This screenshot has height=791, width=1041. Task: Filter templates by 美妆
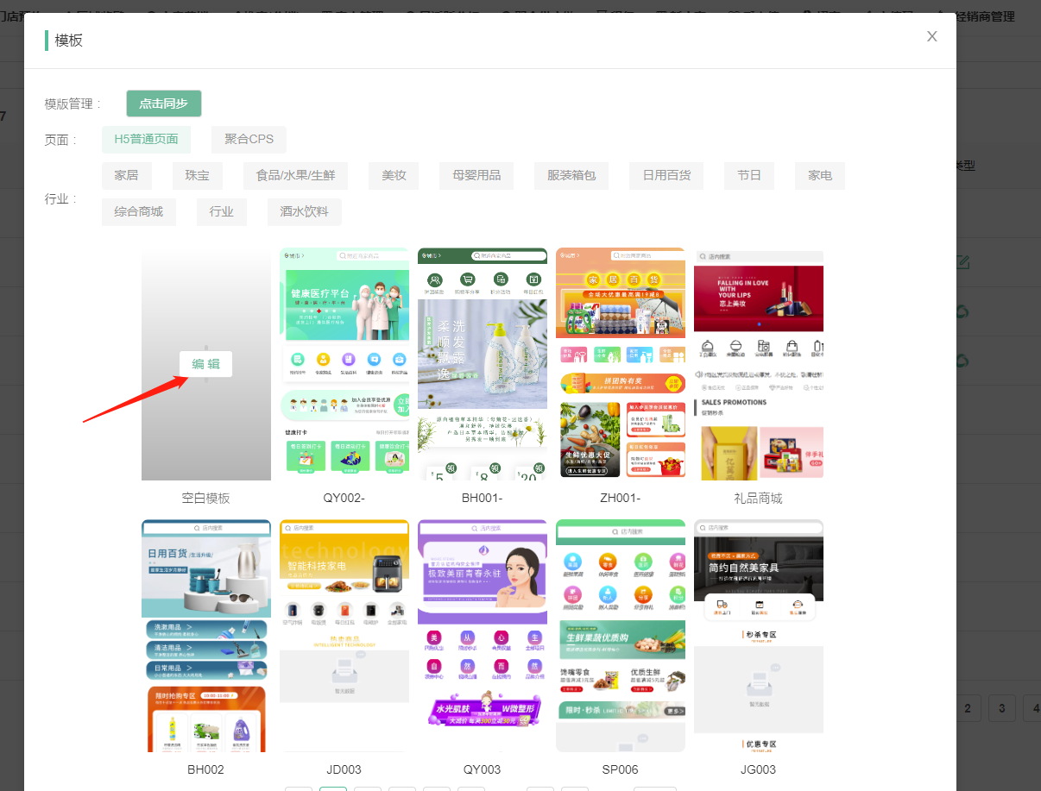tap(394, 176)
